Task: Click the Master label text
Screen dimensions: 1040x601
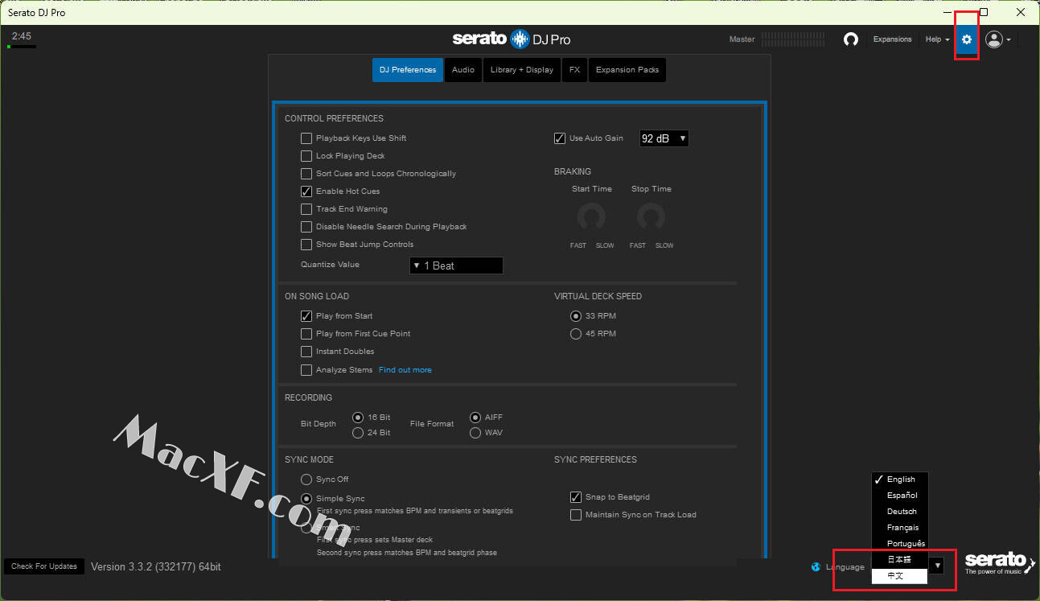Action: click(742, 39)
